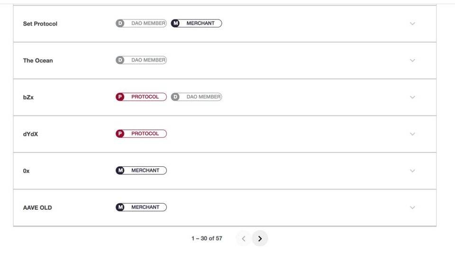Expand the 0x row chevron
The image size is (455, 253).
click(412, 171)
